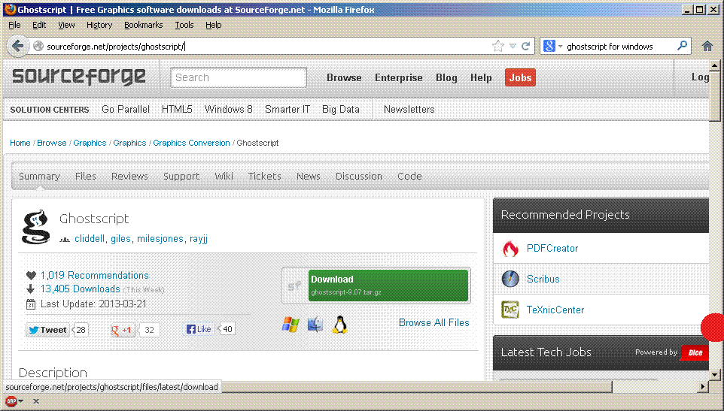Click the Google search engine icon
Viewport: 724px width, 411px height.
[x=549, y=46]
